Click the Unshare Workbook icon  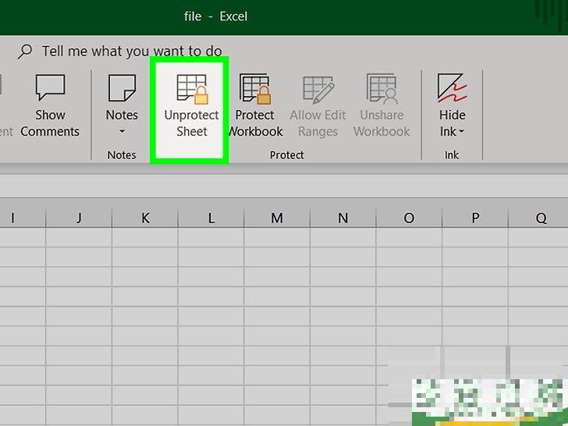pos(381,89)
